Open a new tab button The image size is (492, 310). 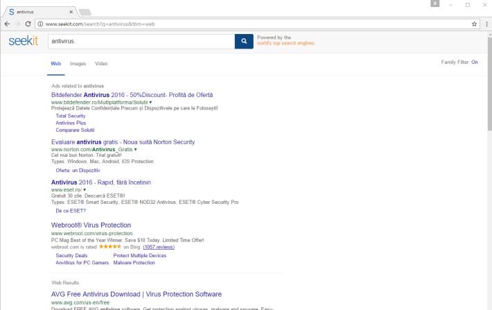point(85,12)
